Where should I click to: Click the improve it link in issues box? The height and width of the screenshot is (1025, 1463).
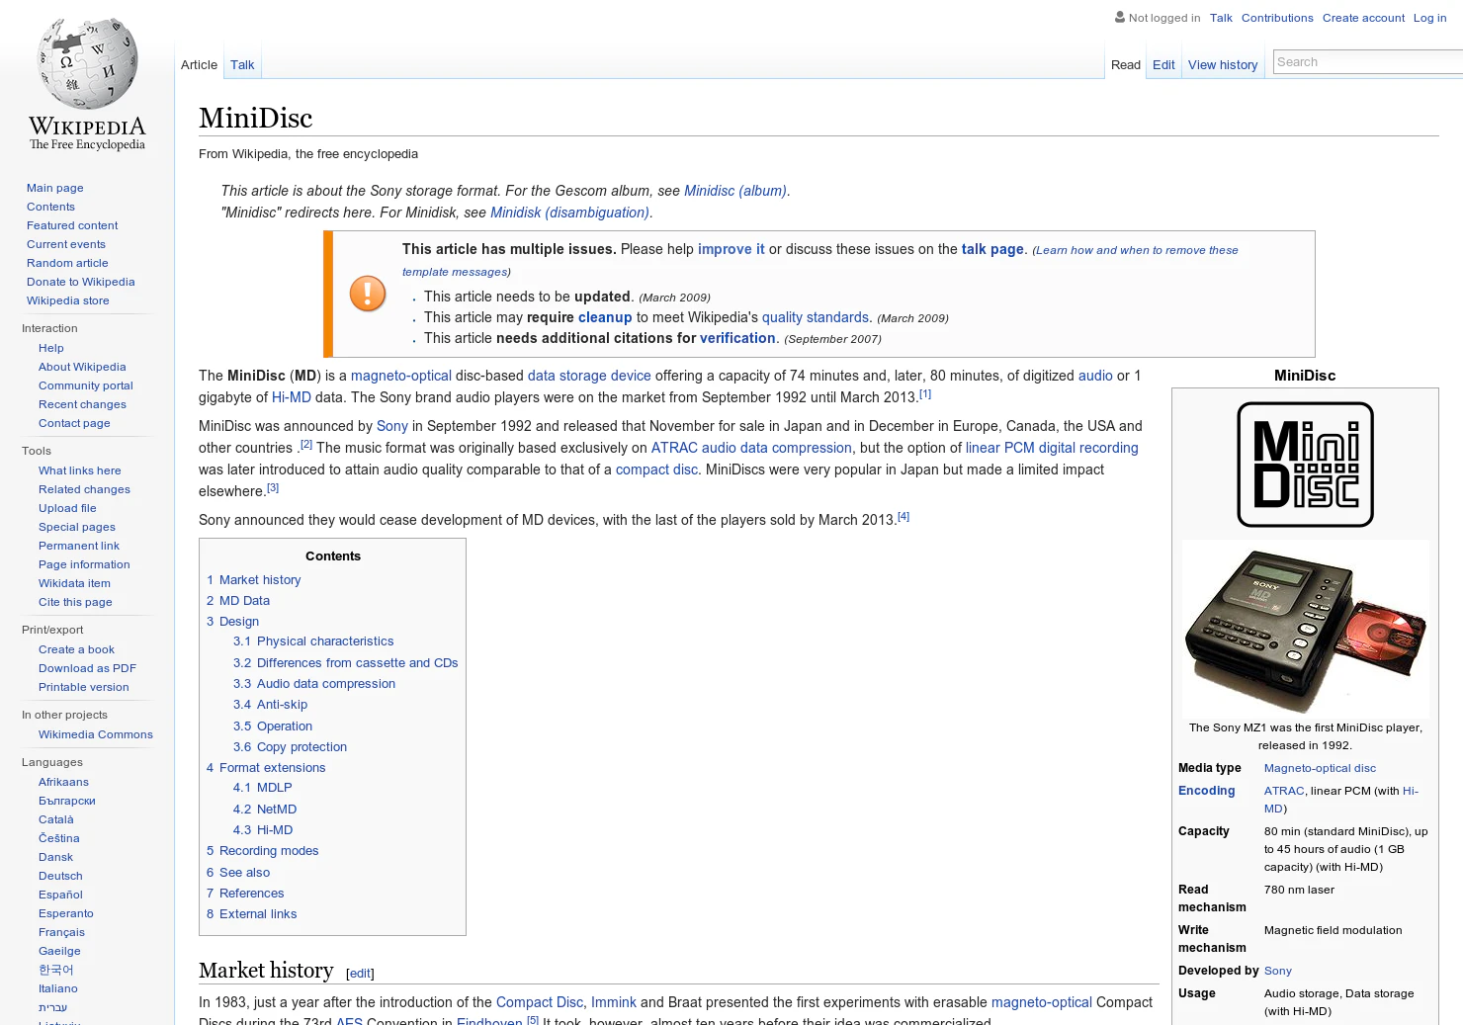coord(731,249)
